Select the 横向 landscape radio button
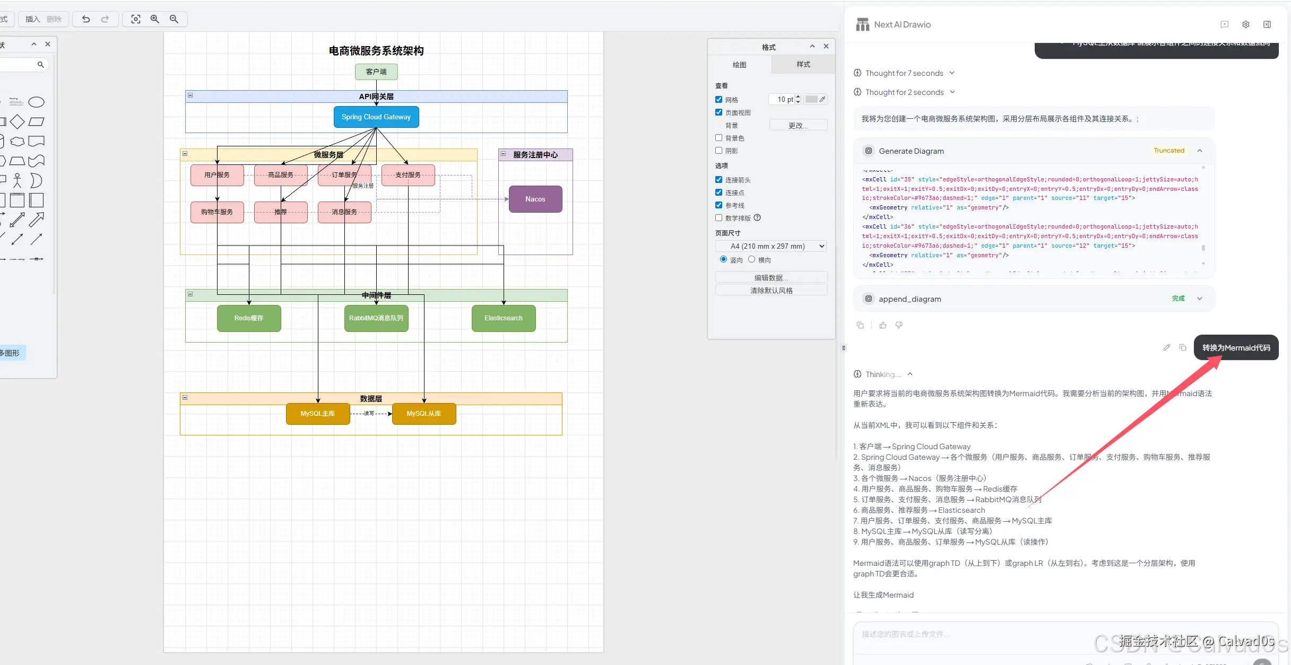 pyautogui.click(x=752, y=259)
